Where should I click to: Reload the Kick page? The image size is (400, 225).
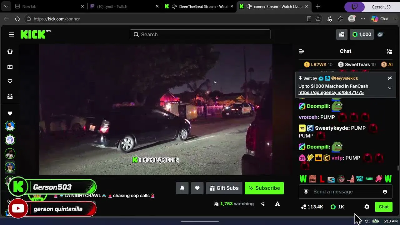coord(17,19)
